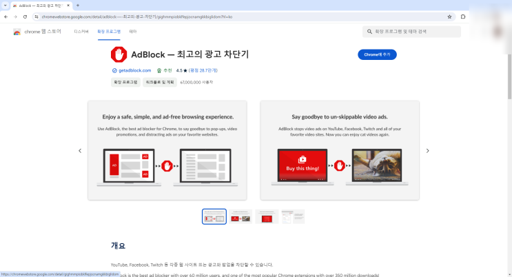
Task: Open the getadblock.com link
Action: (x=134, y=70)
